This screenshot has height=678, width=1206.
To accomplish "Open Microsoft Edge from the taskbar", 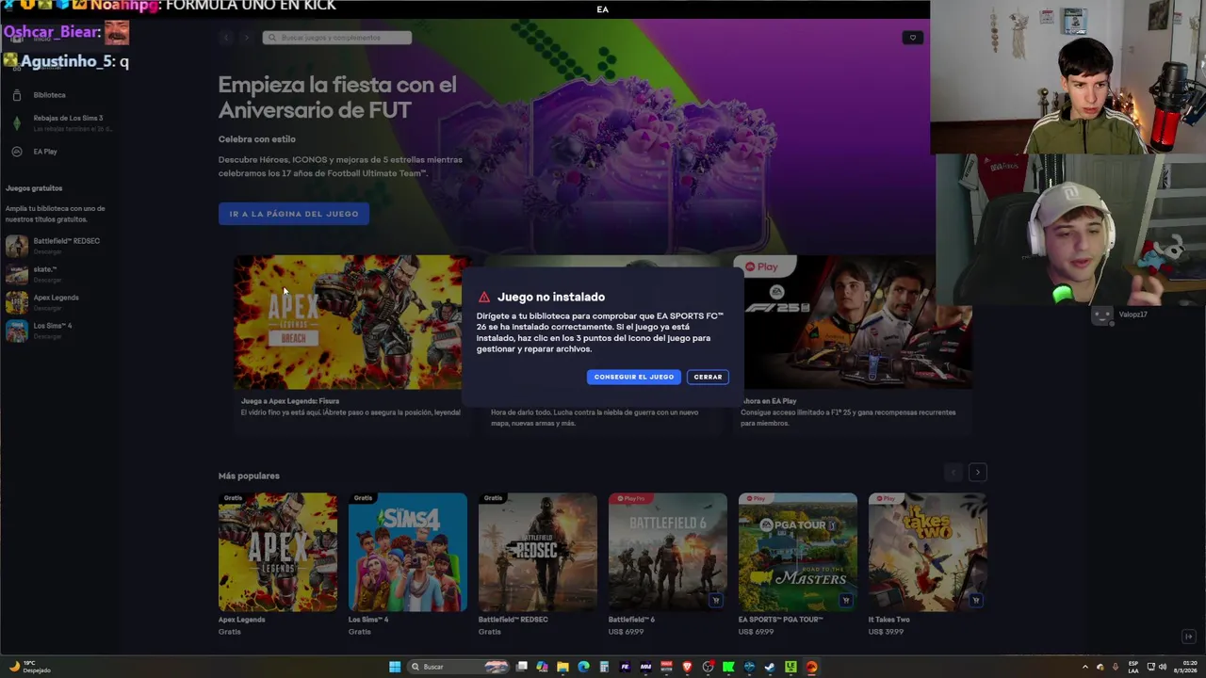I will (x=583, y=667).
